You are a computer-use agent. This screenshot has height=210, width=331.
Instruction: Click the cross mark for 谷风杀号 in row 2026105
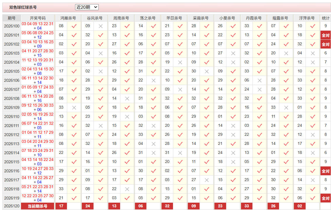point(101,72)
